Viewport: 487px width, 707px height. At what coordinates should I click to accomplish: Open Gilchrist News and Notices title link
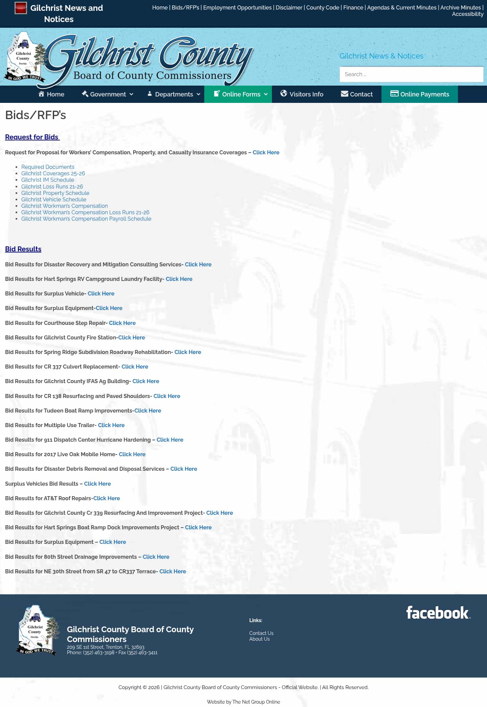coord(67,14)
